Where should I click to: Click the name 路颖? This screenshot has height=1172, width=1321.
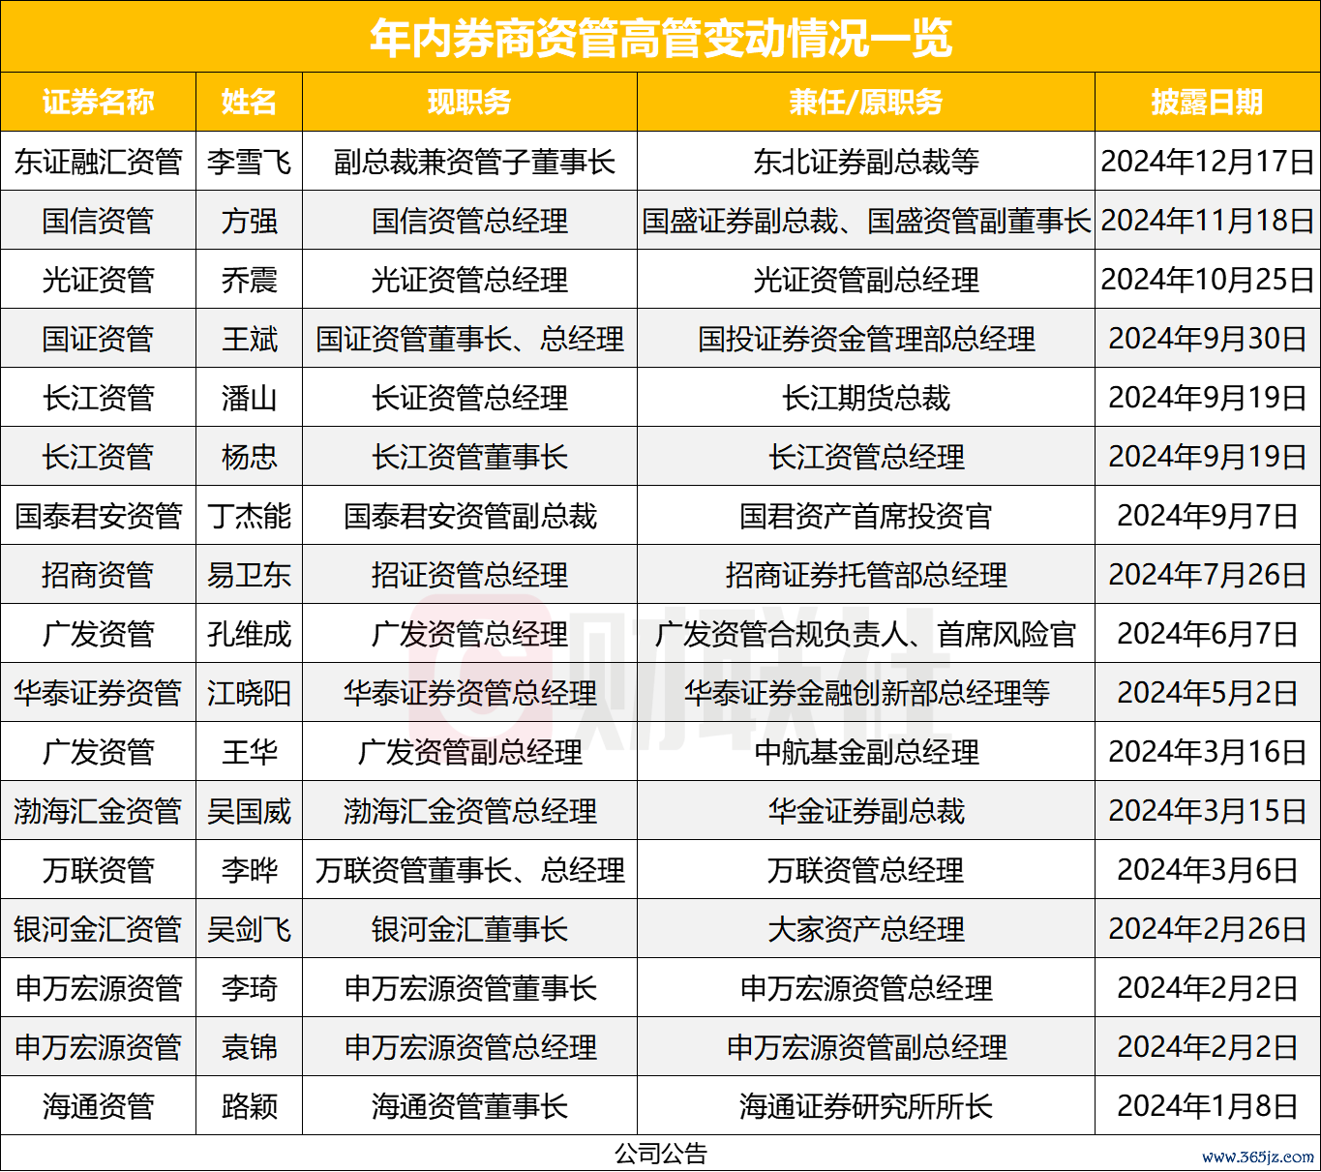coord(249,1106)
